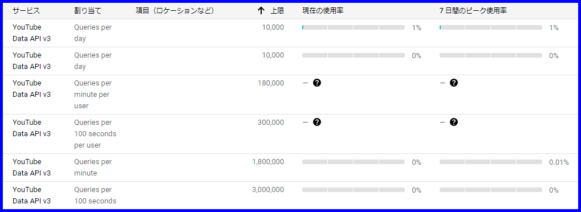Select YouTube Data API v3 in last row
Image resolution: width=581 pixels, height=212 pixels.
click(31, 195)
